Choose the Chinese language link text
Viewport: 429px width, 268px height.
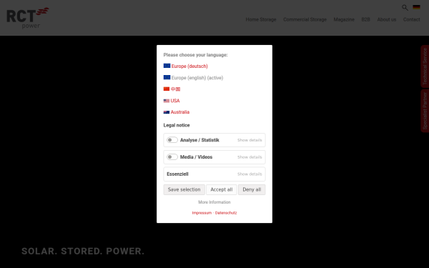point(175,89)
